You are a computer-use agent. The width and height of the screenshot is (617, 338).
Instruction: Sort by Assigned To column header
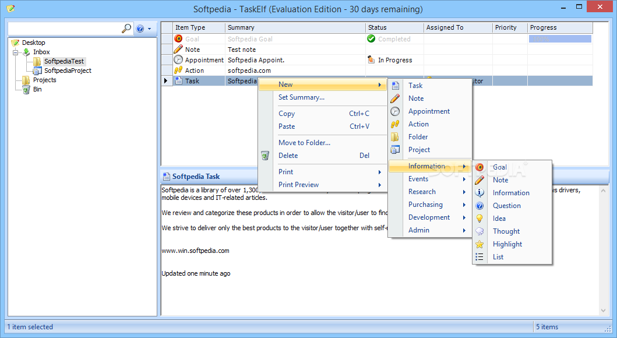[458, 27]
